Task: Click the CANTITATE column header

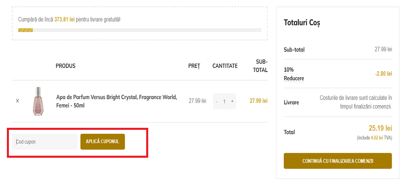Action: (225, 66)
